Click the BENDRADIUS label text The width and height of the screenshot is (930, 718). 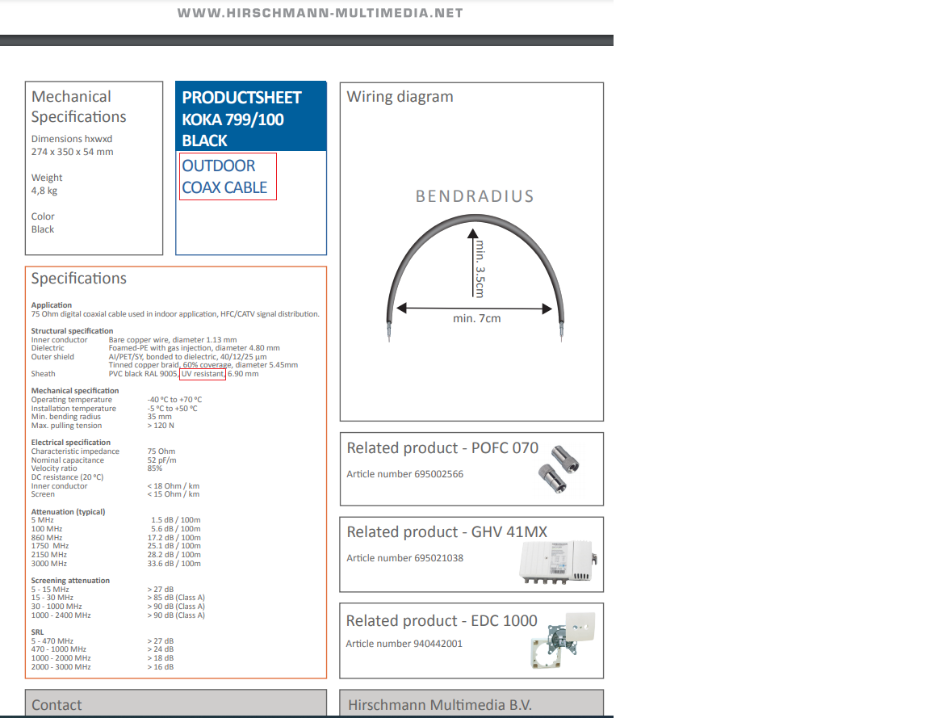[475, 195]
